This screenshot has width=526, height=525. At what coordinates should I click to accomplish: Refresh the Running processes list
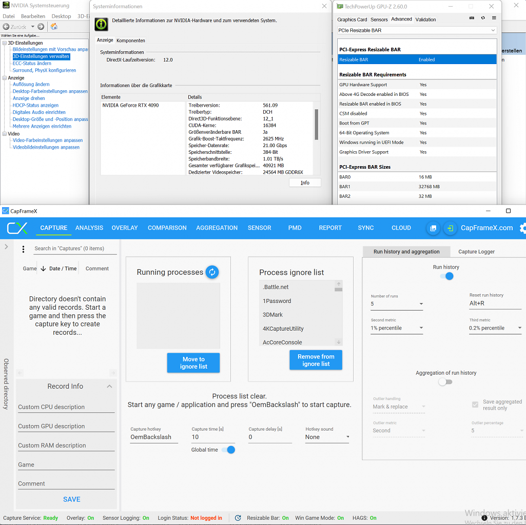click(212, 272)
